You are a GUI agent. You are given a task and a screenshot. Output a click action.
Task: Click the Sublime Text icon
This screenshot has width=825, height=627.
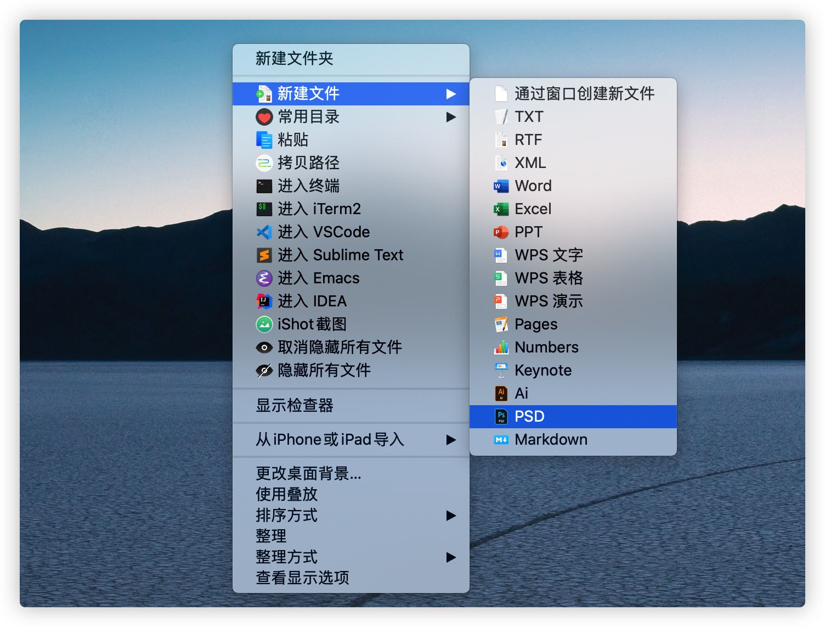(264, 255)
